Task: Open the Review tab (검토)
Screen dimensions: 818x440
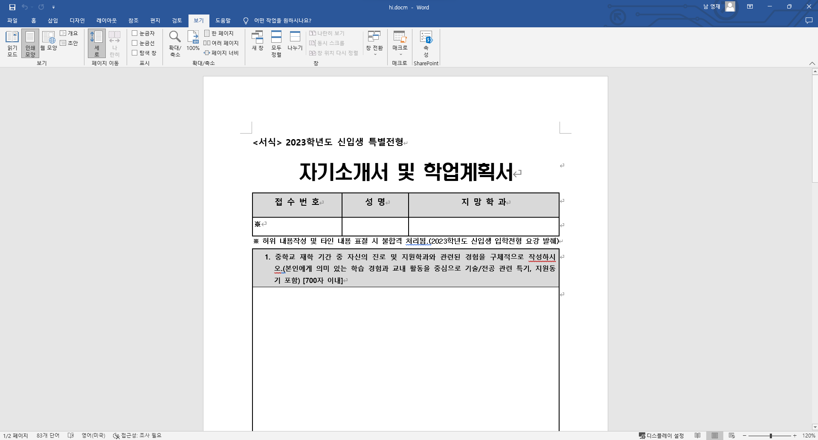Action: (x=177, y=20)
